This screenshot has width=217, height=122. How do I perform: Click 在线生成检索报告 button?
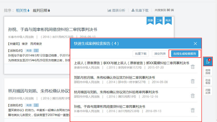coord(185,54)
